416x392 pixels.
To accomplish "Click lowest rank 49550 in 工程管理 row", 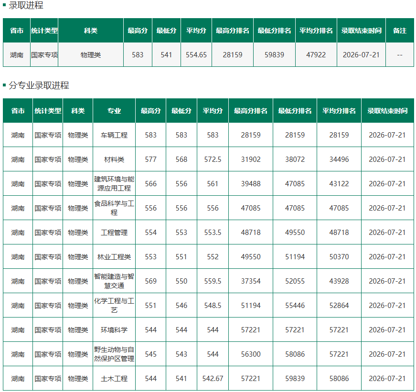I will point(295,233).
